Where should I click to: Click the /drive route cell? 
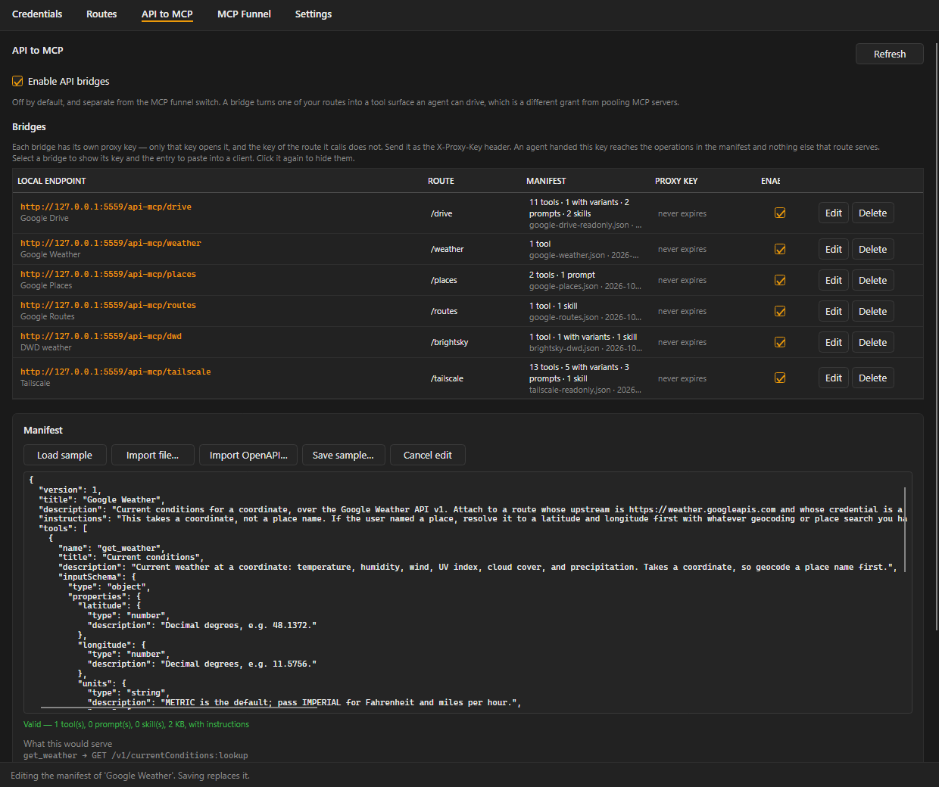[x=441, y=213]
